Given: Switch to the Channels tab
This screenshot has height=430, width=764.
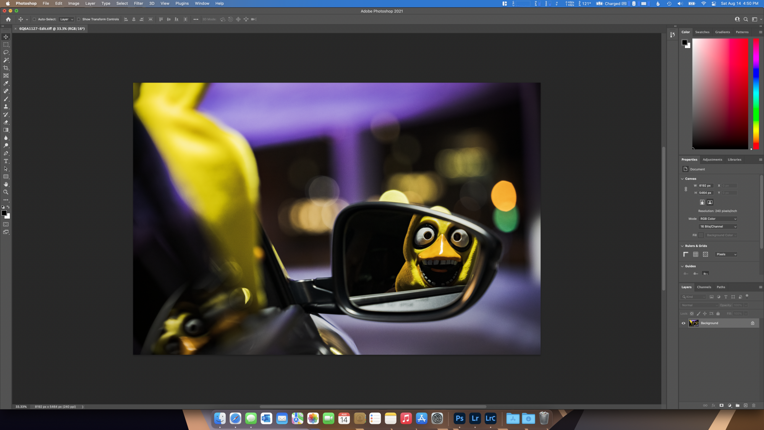Looking at the screenshot, I should 704,287.
